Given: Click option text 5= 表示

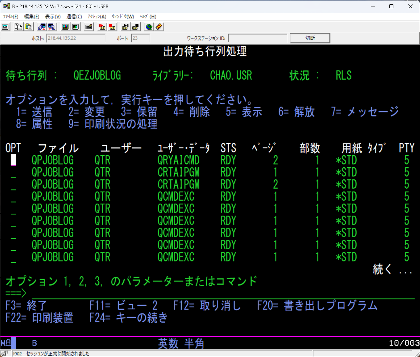Looking at the screenshot, I should tap(244, 112).
